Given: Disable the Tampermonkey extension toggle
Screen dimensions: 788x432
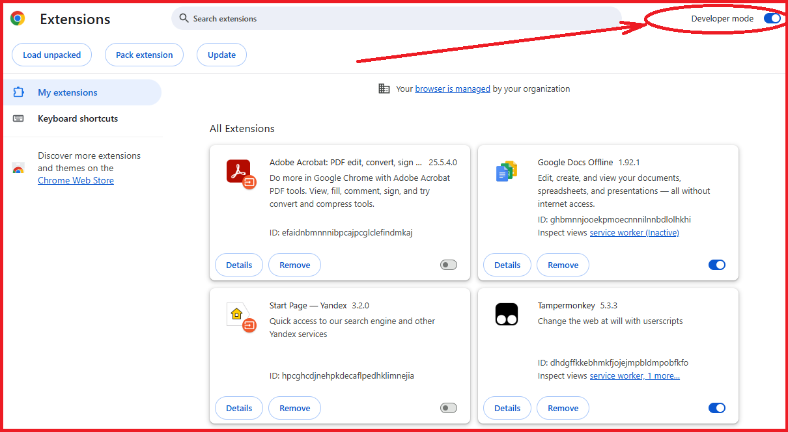Looking at the screenshot, I should 717,408.
